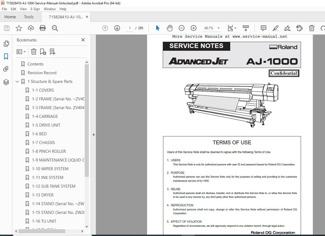Open the View menu
Image resolution: width=325 pixels, height=236 pixels.
pyautogui.click(x=23, y=9)
